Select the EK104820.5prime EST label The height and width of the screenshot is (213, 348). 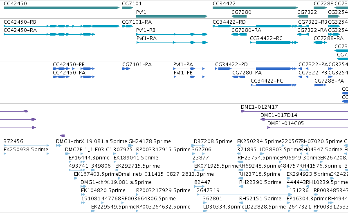[103, 191]
